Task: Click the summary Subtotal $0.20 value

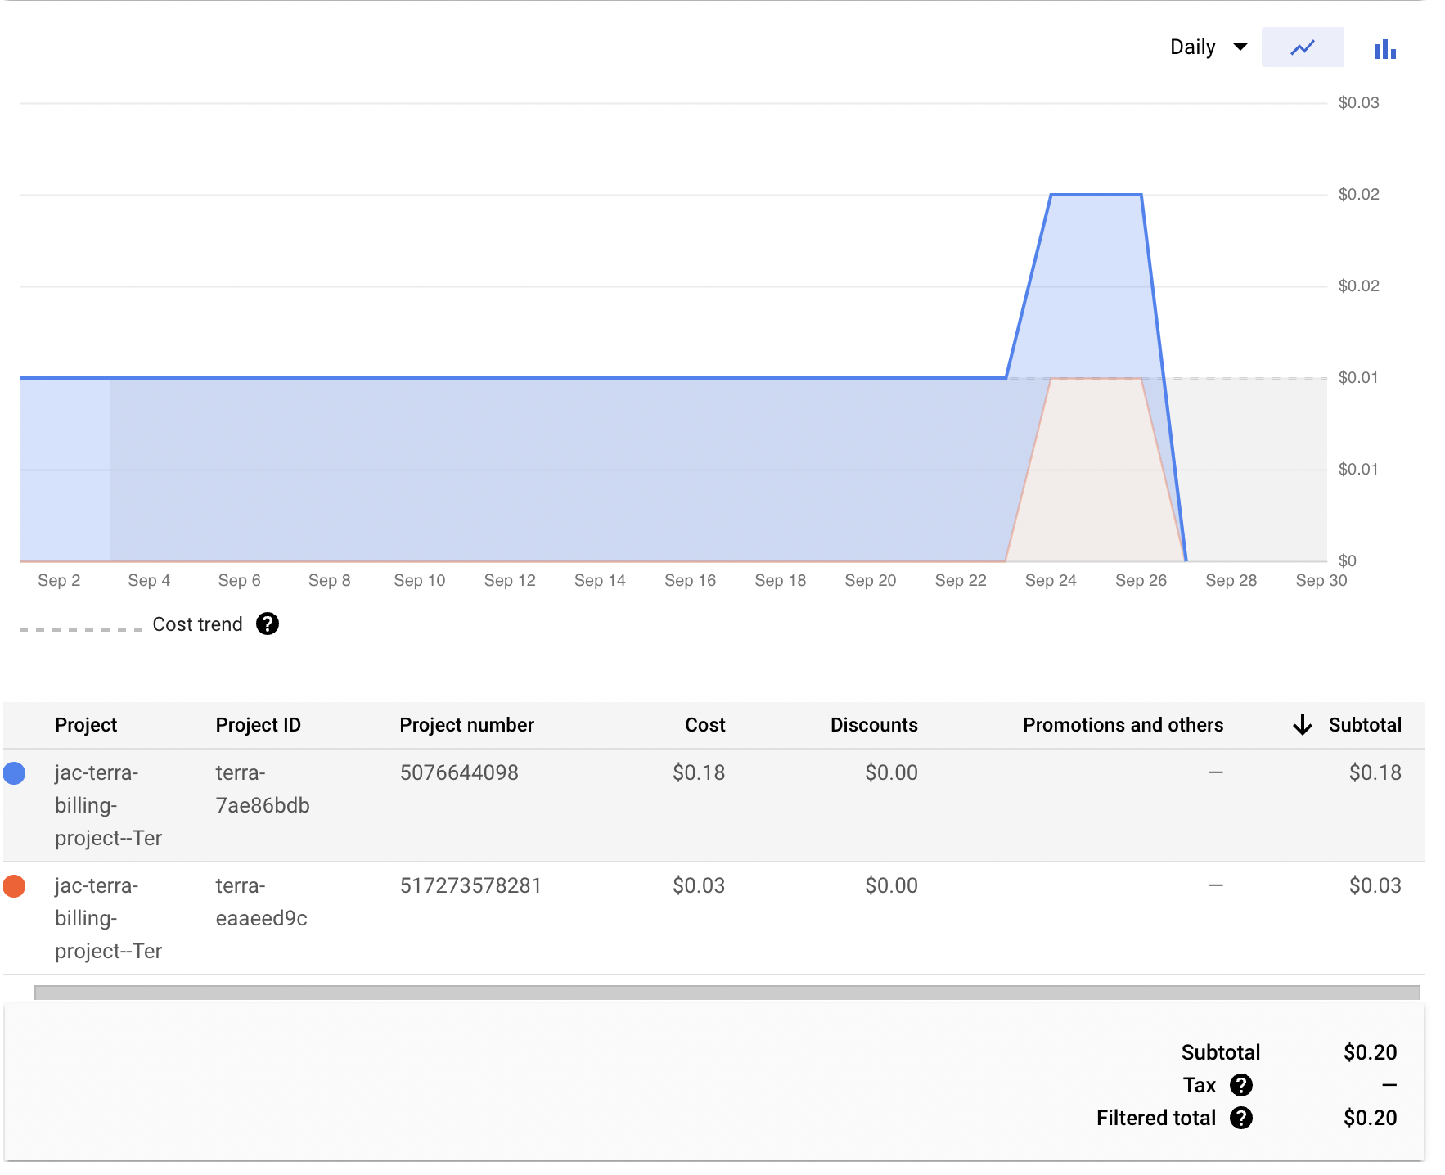Action: [1370, 1052]
